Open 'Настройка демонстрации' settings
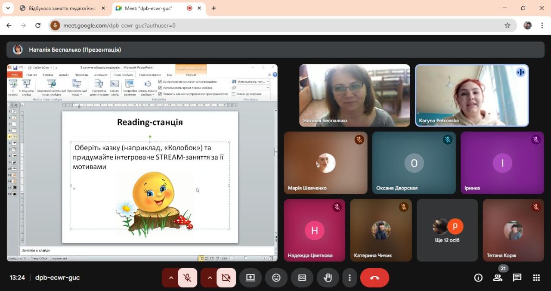 [99, 87]
